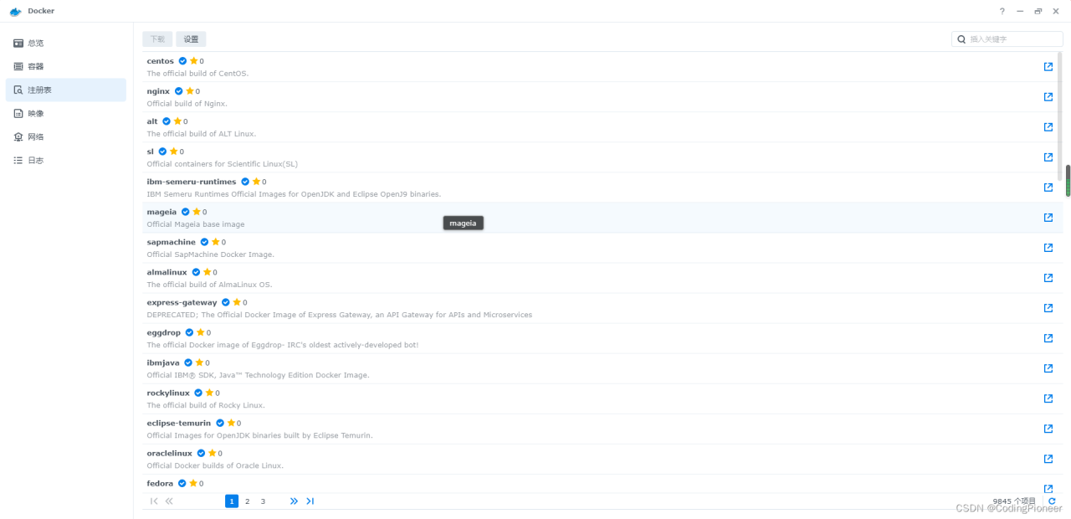Viewport: 1071px width, 519px height.
Task: Open external link for express-gateway image
Action: [x=1048, y=308]
